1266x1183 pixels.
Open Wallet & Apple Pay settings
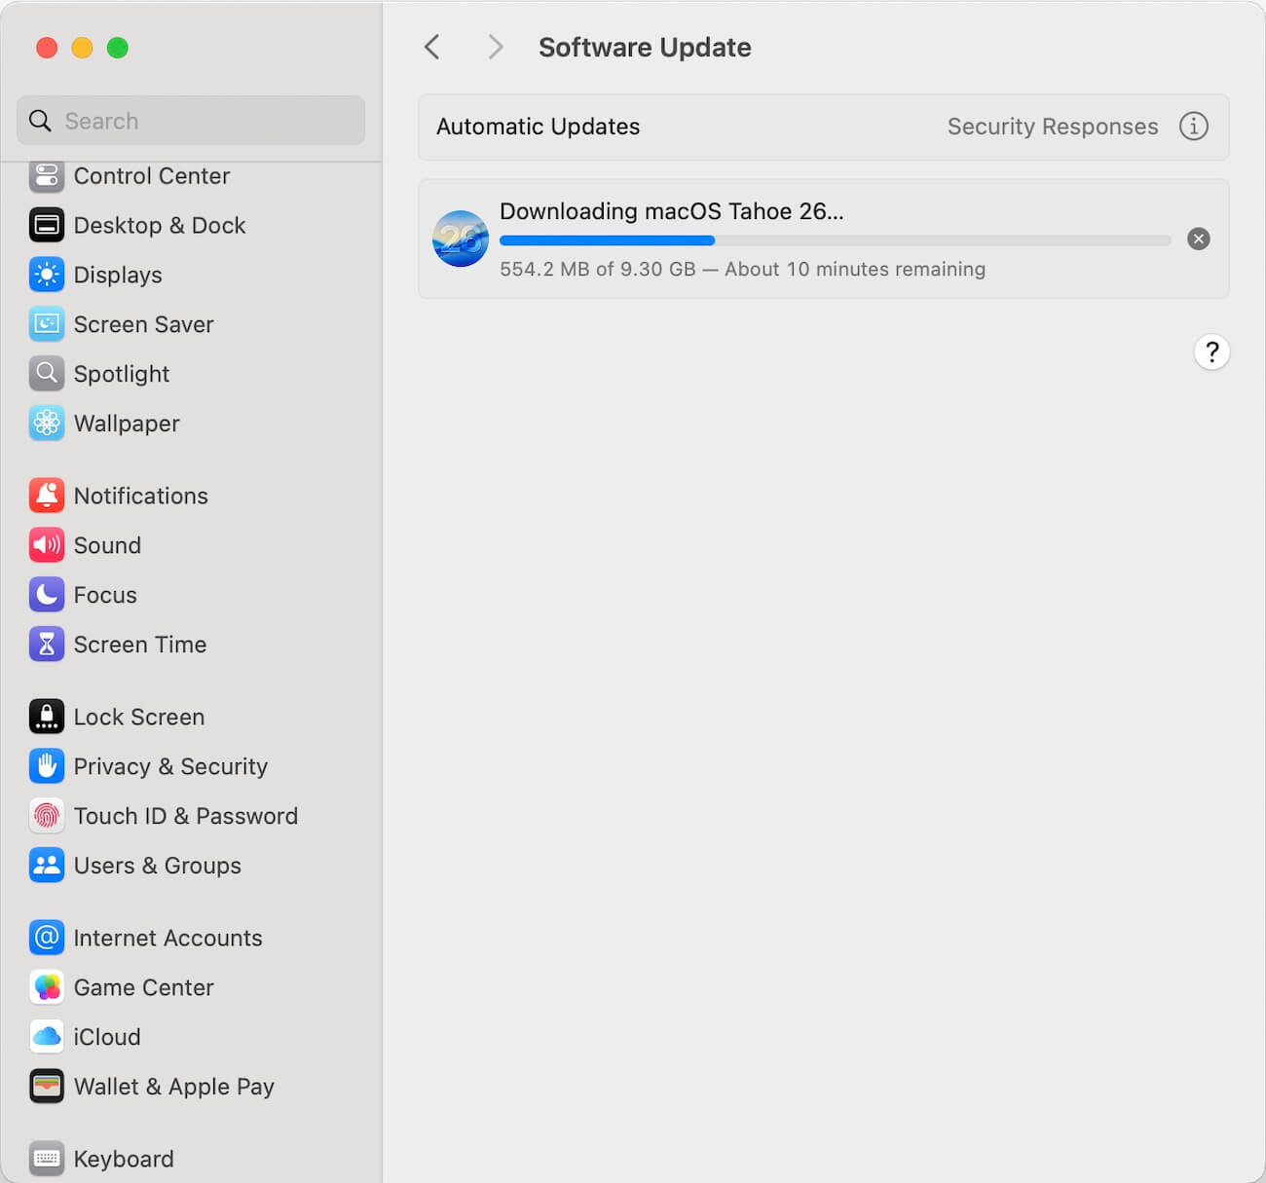[173, 1087]
